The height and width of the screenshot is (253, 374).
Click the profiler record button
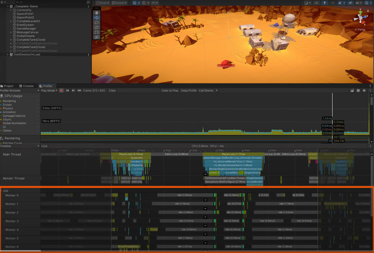click(61, 90)
